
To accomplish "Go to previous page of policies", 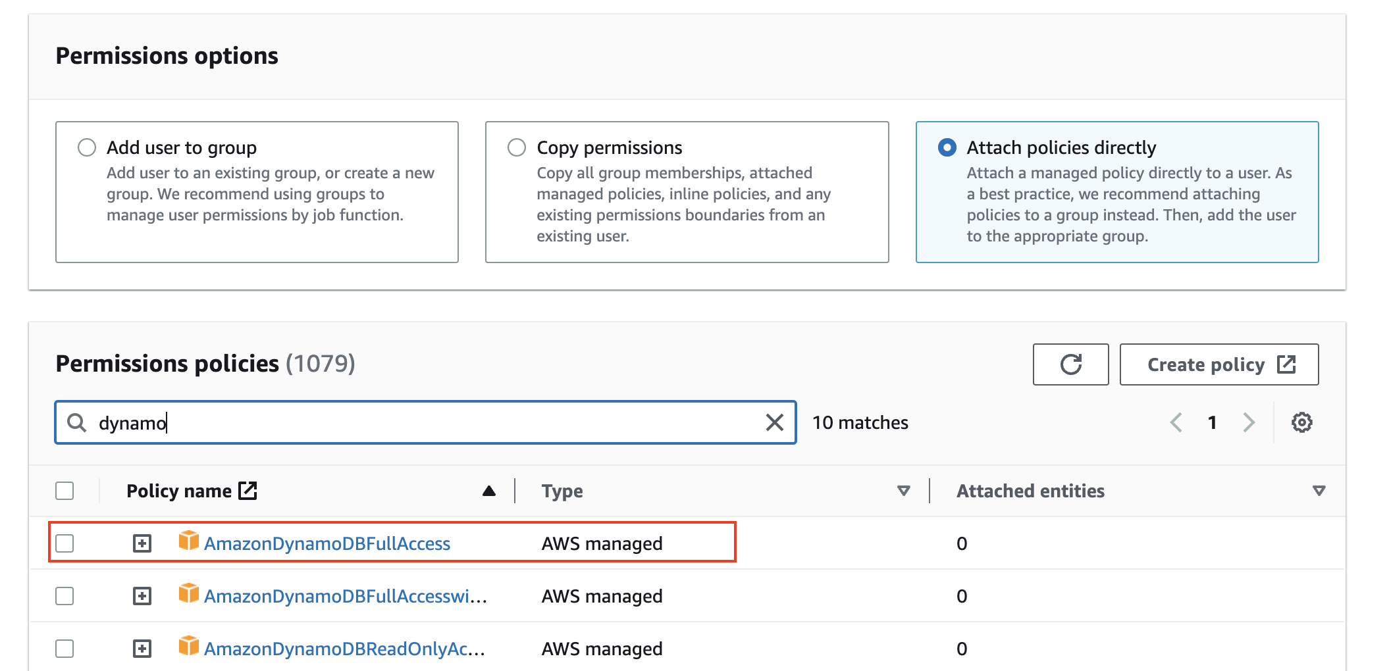I will pos(1176,422).
